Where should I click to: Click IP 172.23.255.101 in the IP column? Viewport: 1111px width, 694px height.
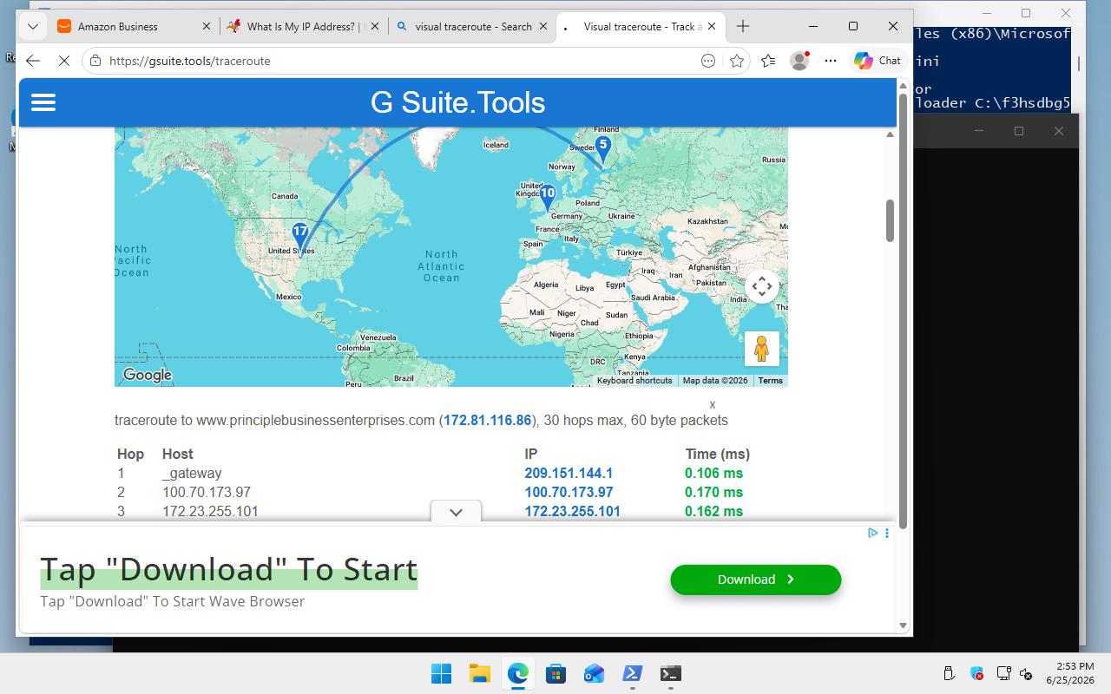click(x=572, y=512)
